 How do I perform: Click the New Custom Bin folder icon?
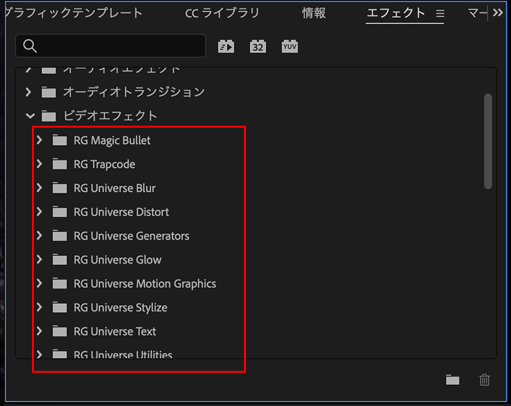[x=453, y=380]
